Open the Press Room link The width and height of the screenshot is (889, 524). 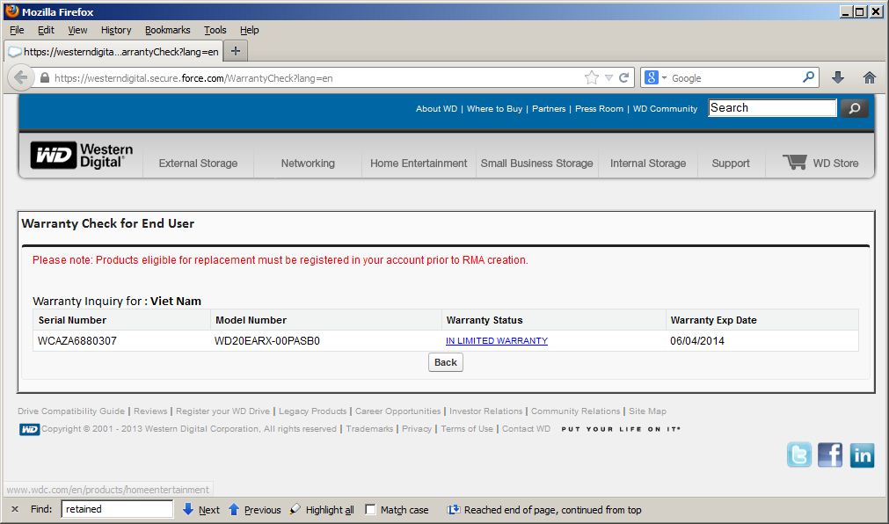pyautogui.click(x=600, y=108)
